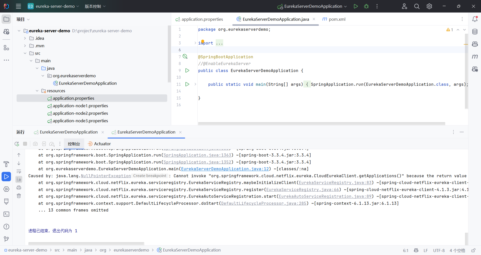This screenshot has width=481, height=255.
Task: Rerun the application in the Run panel
Action: pyautogui.click(x=17, y=144)
